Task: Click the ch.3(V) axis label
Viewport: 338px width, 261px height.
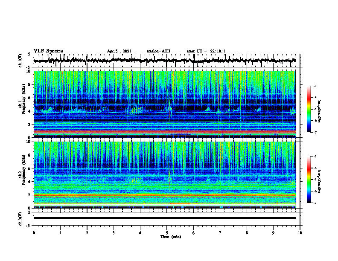Action: 20,219
